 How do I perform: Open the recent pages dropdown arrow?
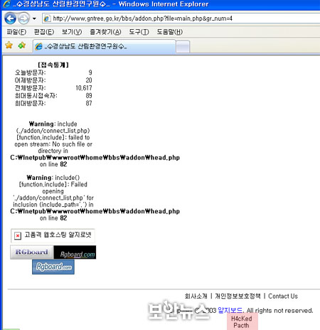pyautogui.click(x=34, y=18)
